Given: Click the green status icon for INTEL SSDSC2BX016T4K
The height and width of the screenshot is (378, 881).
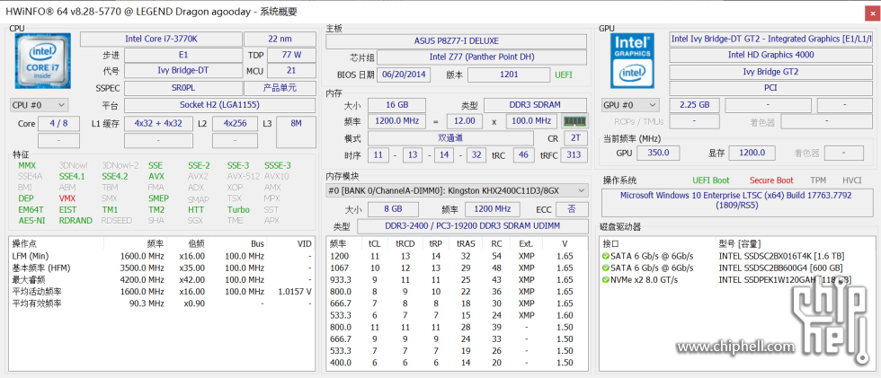Looking at the screenshot, I should (x=605, y=256).
